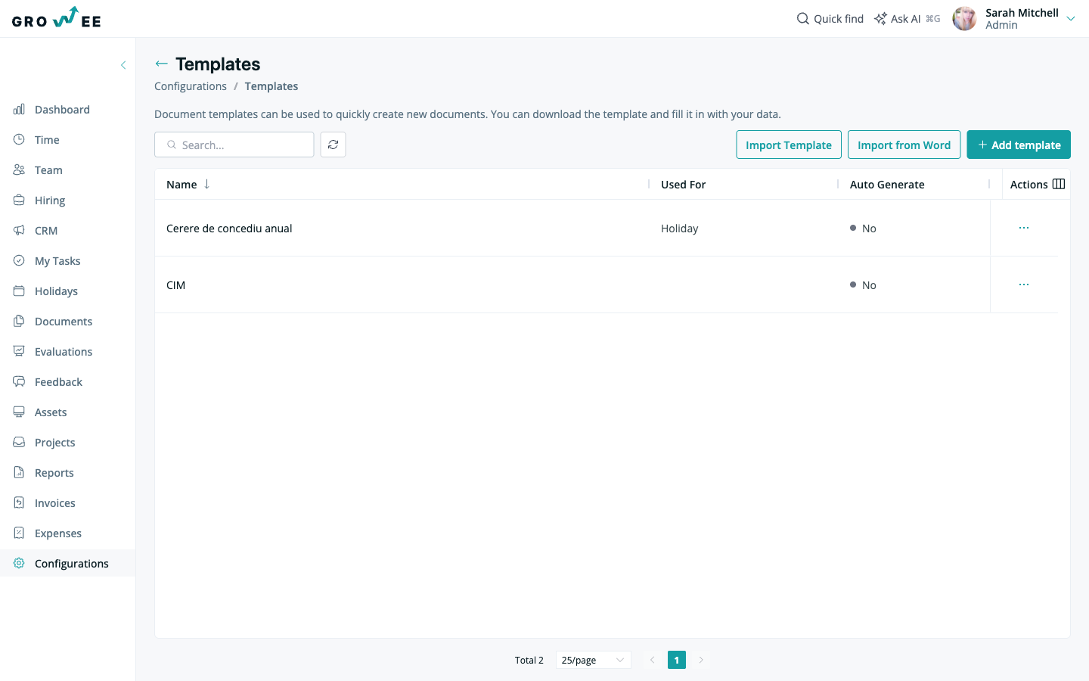Open the Configurations breadcrumb link
The width and height of the screenshot is (1089, 681).
(191, 86)
